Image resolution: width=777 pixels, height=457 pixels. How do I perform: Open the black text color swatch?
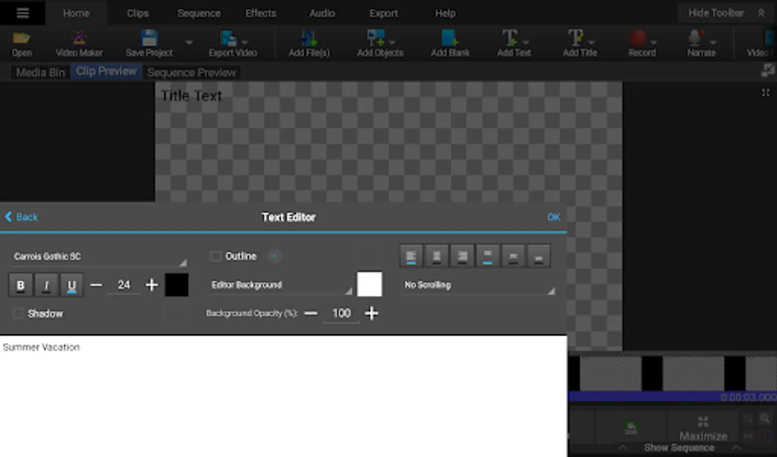[x=177, y=285]
